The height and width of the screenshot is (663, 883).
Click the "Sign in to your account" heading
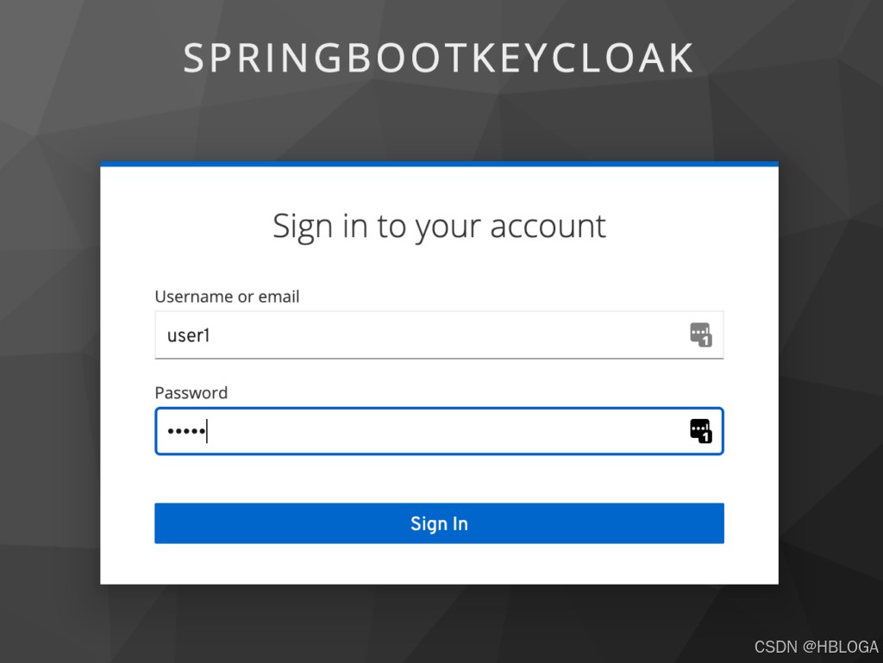(439, 226)
